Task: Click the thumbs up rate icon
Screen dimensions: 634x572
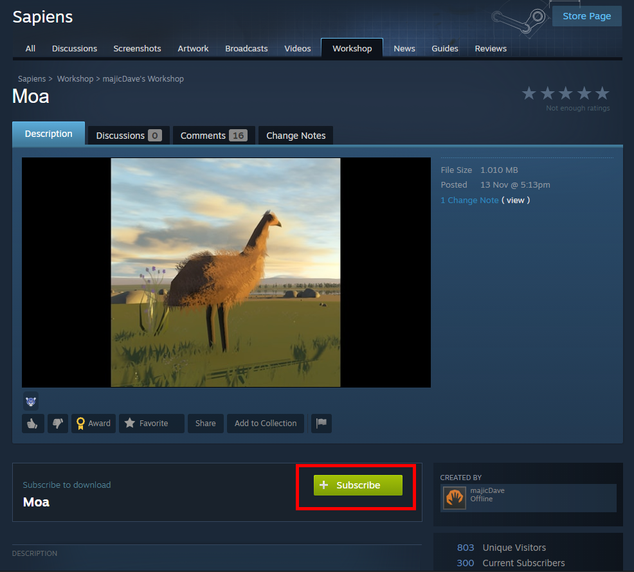Action: pos(33,424)
